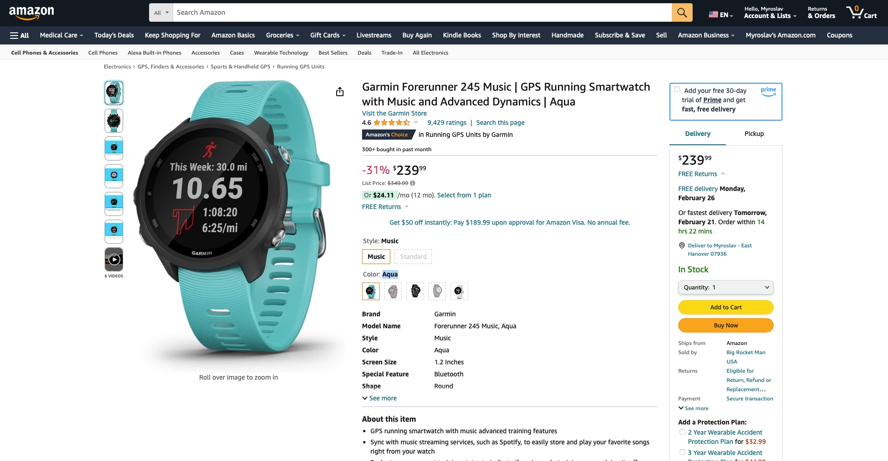Check 2 Year Wearable Accident Protection Plan
The width and height of the screenshot is (888, 461).
(682, 432)
